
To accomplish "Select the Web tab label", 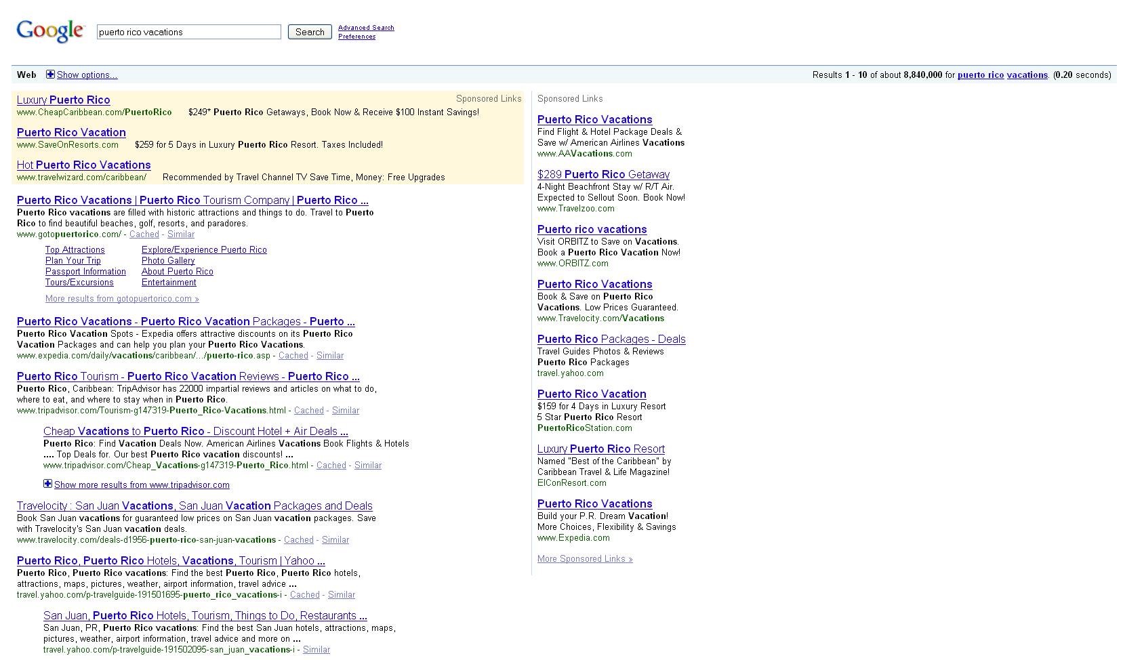I will (26, 75).
